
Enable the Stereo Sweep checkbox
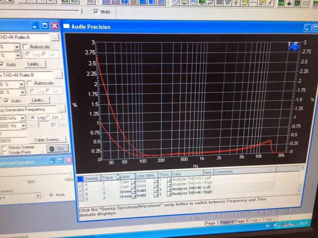point(4,147)
